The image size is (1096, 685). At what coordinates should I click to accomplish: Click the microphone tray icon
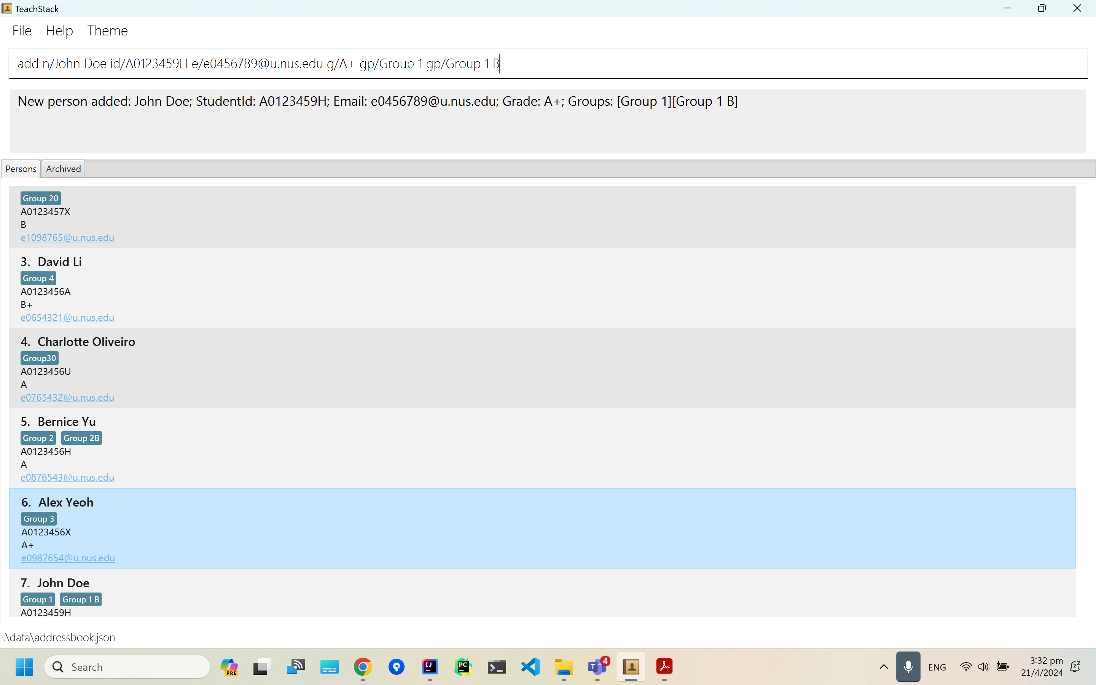coord(908,666)
